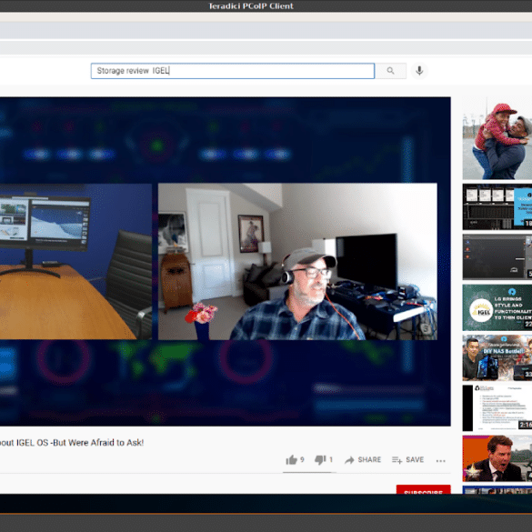This screenshot has height=532, width=532.
Task: Save video to playlist with SAVE
Action: [x=407, y=460]
